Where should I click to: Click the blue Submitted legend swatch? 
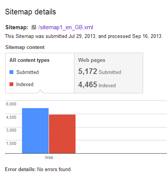coord(11,72)
